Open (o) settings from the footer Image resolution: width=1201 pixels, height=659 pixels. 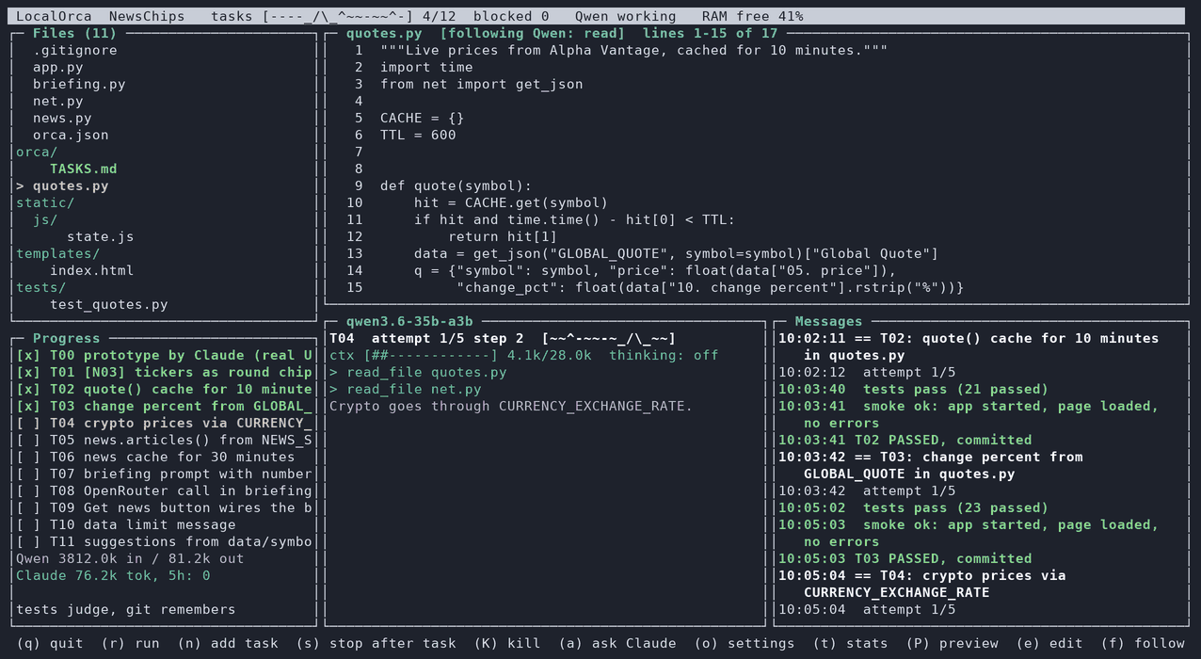pos(744,643)
